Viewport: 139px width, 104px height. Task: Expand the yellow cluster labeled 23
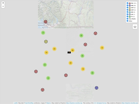(x=54, y=49)
